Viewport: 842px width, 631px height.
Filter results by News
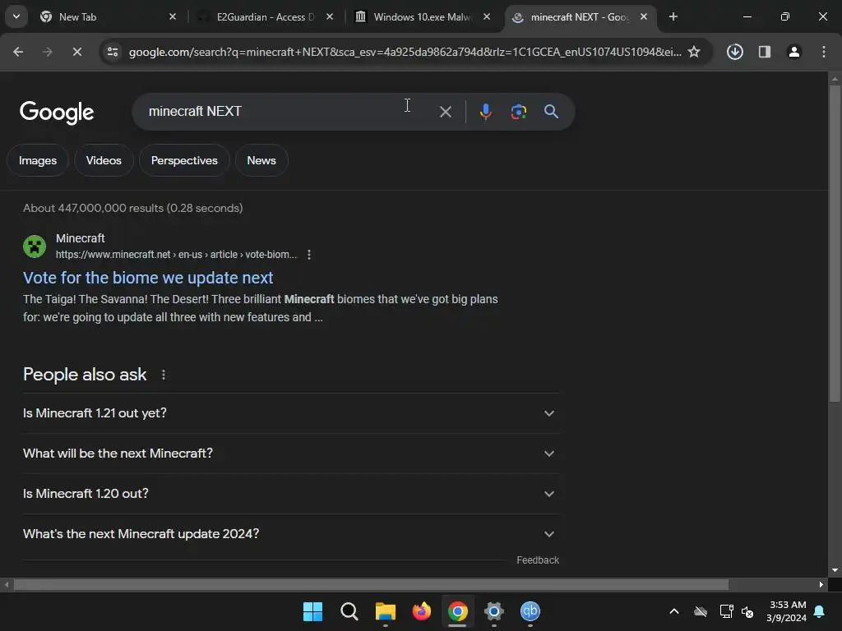tap(261, 160)
